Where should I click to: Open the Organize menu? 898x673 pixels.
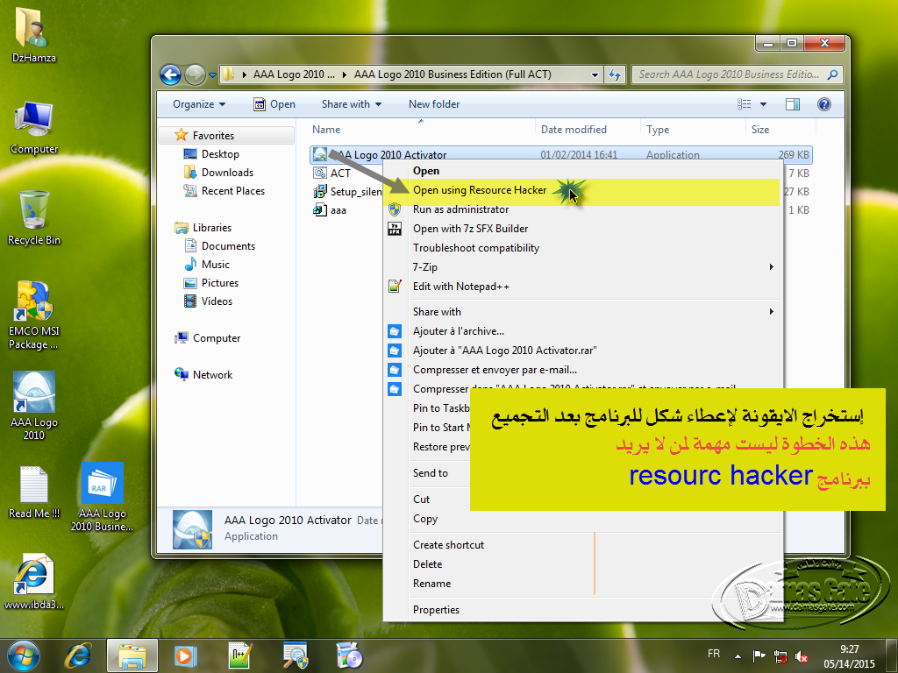tap(199, 104)
